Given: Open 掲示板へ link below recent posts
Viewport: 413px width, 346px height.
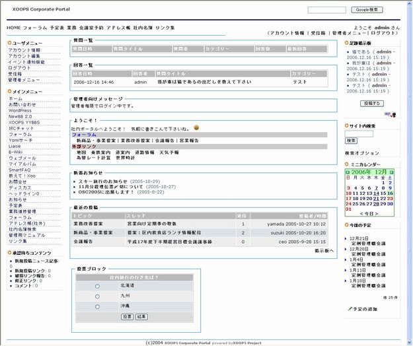Looking at the screenshot, I should point(324,251).
